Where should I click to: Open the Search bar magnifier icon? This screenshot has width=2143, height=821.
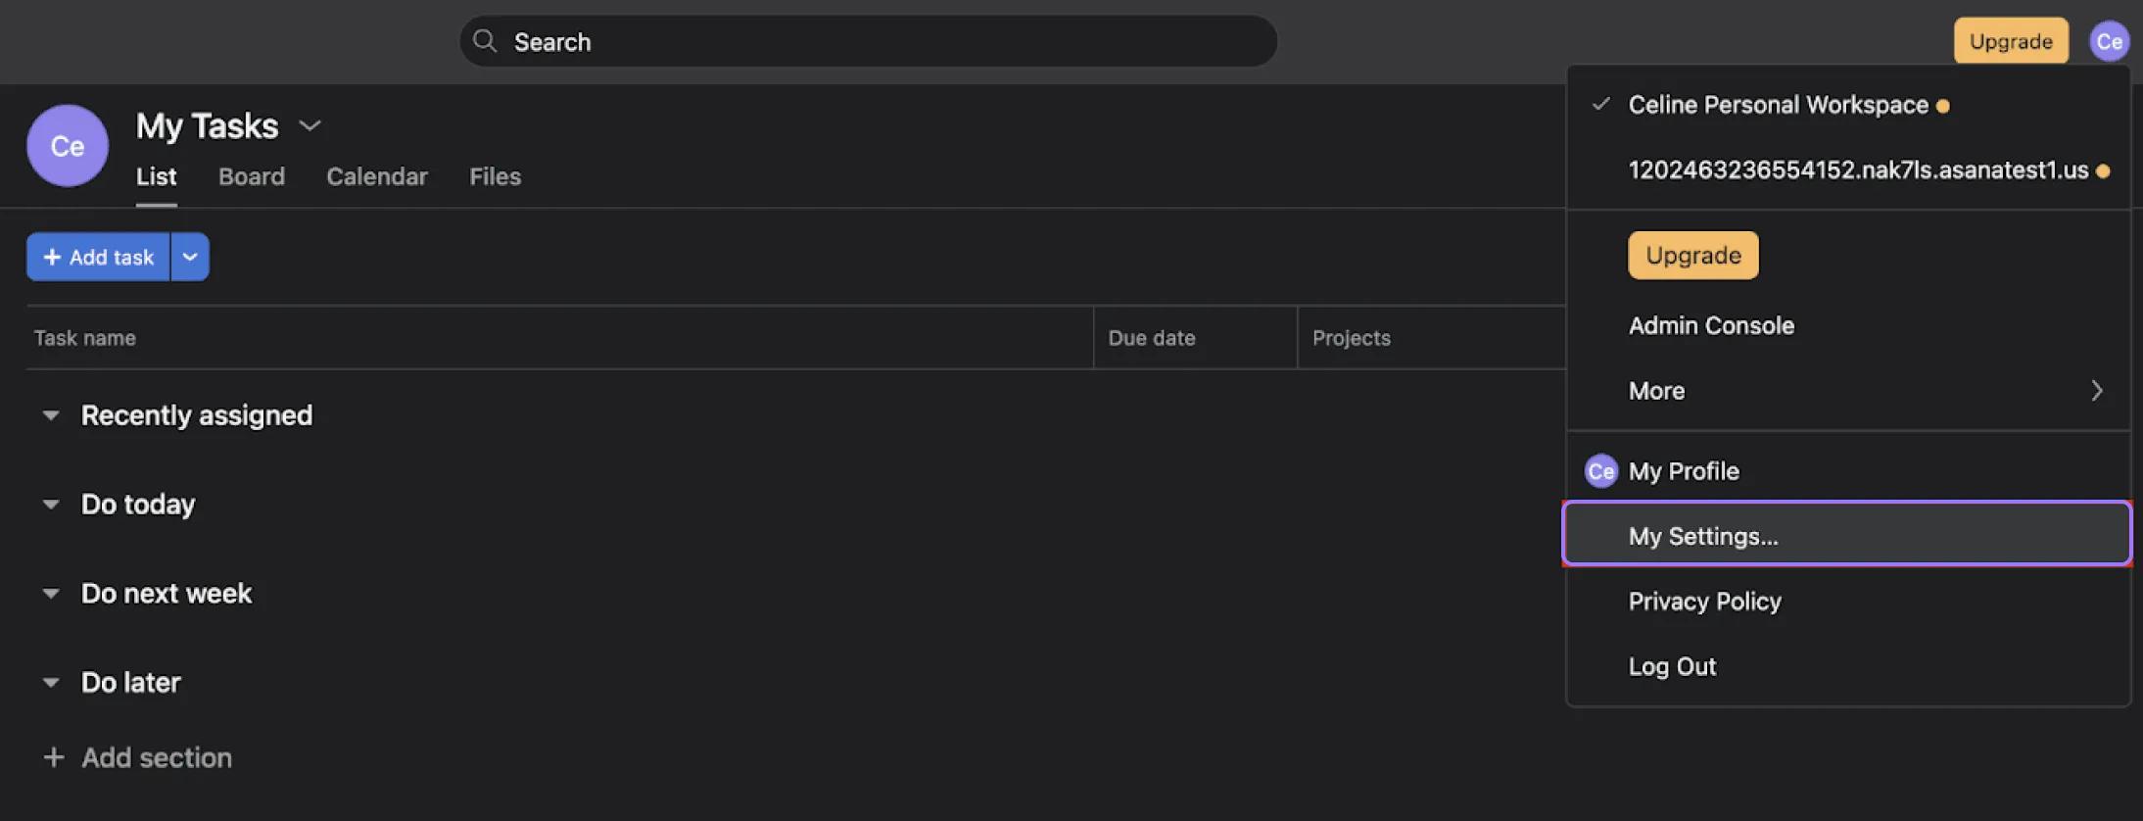pos(485,41)
